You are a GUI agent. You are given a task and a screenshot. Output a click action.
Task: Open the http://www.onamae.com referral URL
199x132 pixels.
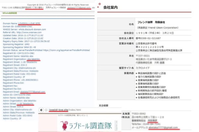pyautogui.click(x=29, y=32)
